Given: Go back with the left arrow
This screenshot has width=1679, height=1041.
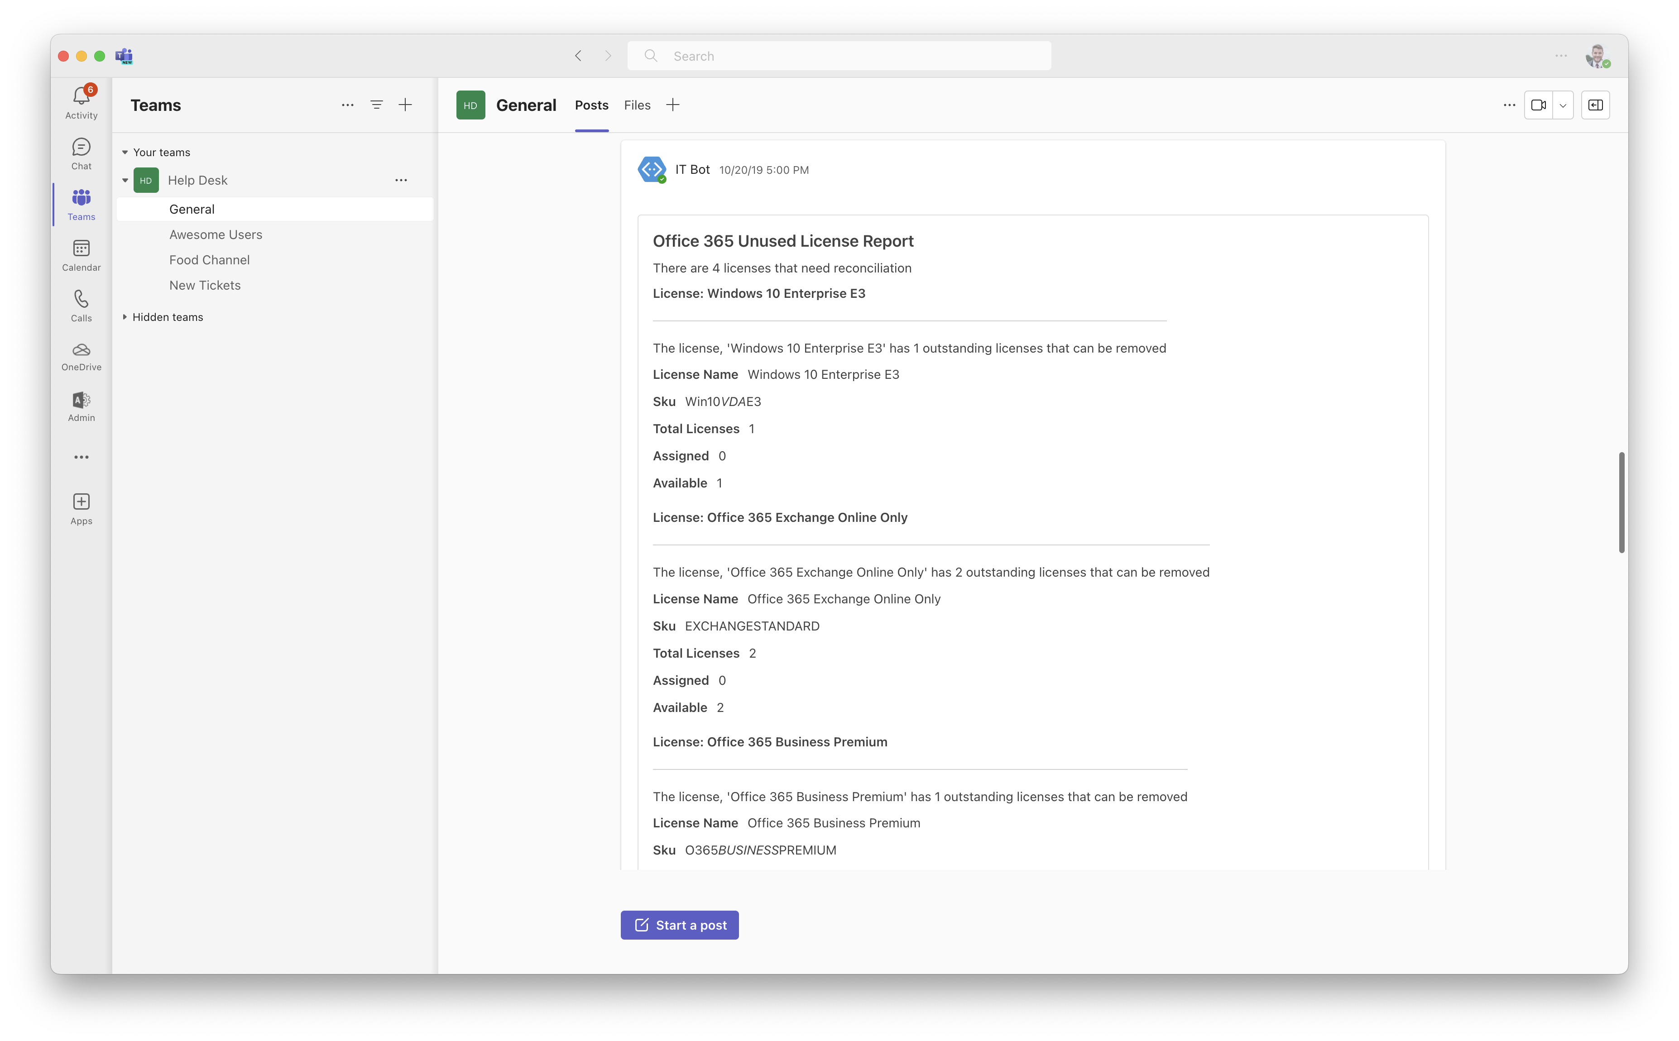Looking at the screenshot, I should [579, 56].
